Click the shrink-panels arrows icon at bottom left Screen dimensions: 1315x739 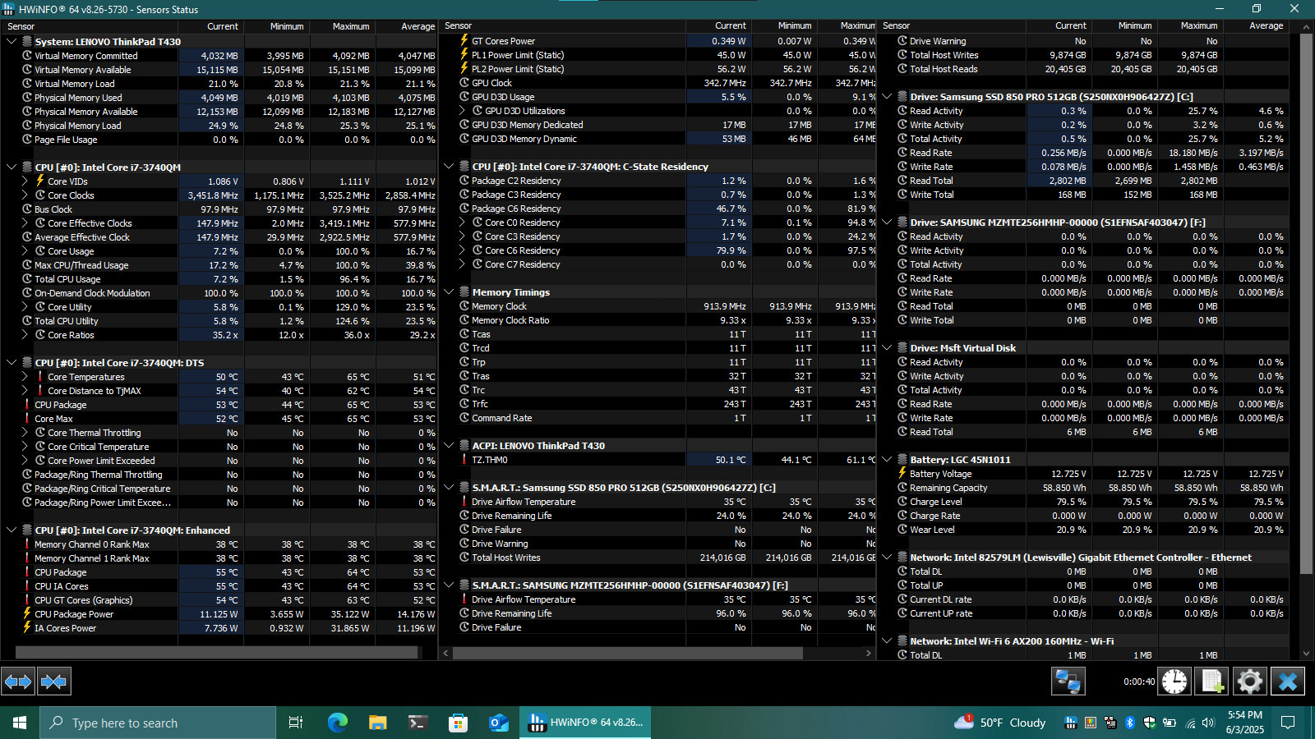(53, 682)
